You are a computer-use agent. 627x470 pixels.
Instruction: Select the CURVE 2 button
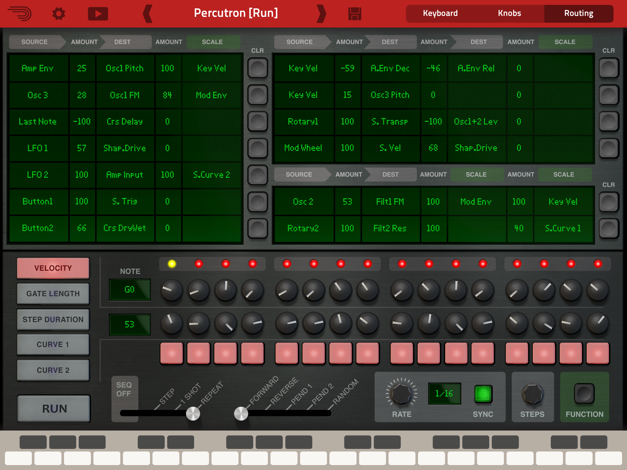(53, 370)
